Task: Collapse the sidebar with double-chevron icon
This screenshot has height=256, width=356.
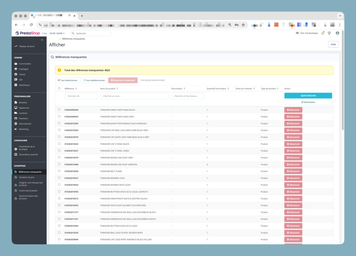Action: point(42,40)
